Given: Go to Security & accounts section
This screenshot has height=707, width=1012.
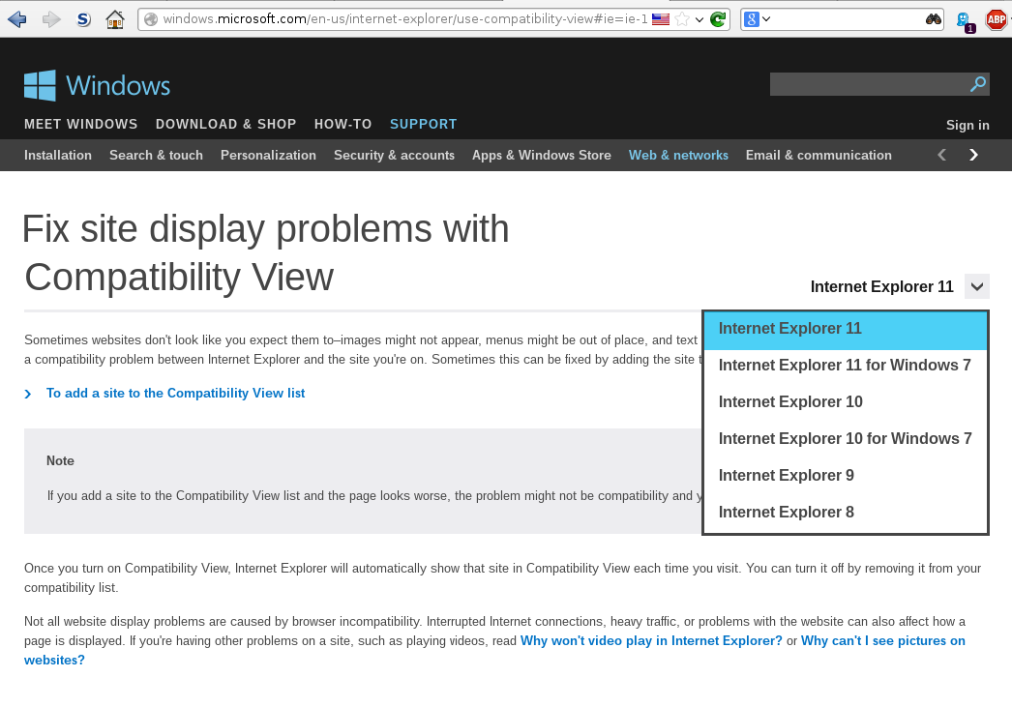Looking at the screenshot, I should click(394, 156).
